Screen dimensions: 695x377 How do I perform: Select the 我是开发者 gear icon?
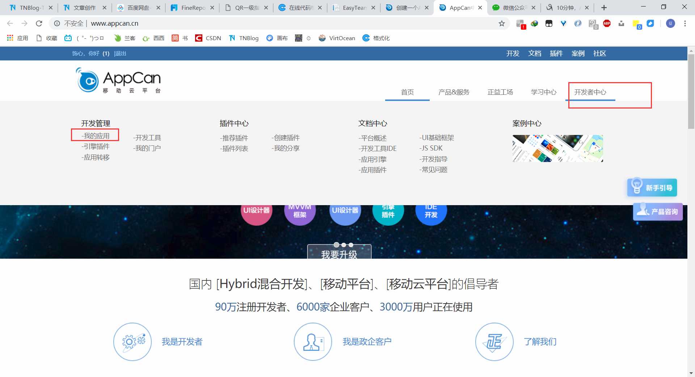pyautogui.click(x=132, y=342)
